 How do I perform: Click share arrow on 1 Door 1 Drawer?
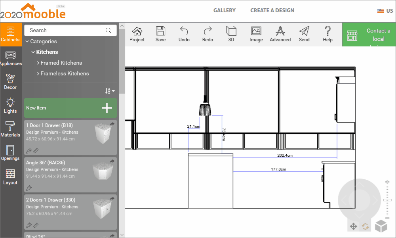coord(112,124)
